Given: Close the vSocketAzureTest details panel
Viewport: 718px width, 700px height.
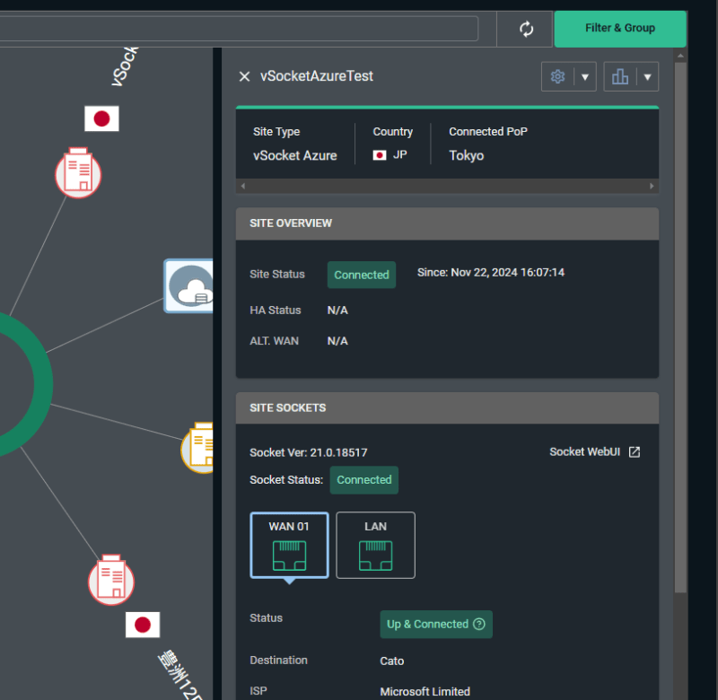Looking at the screenshot, I should (244, 77).
